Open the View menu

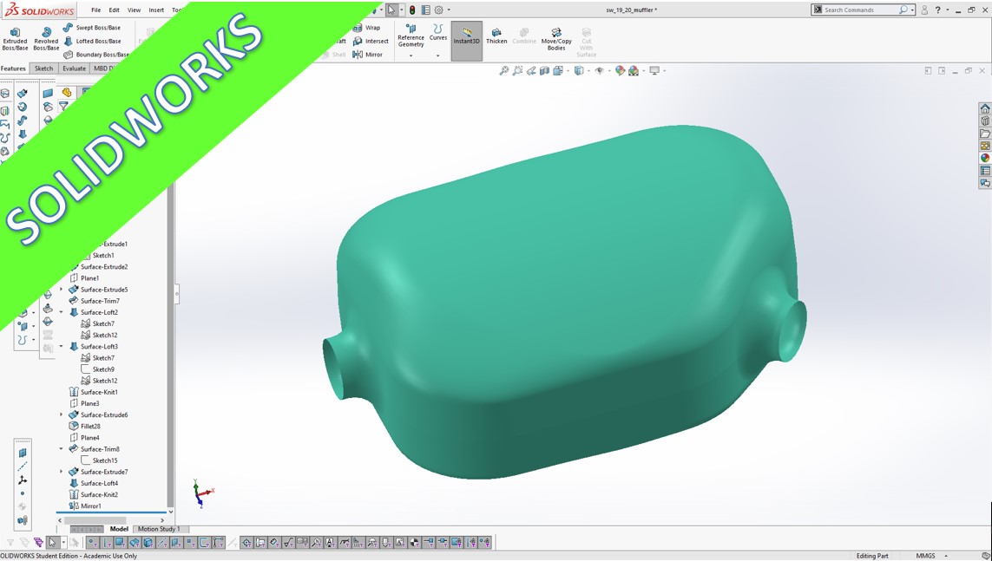point(135,10)
